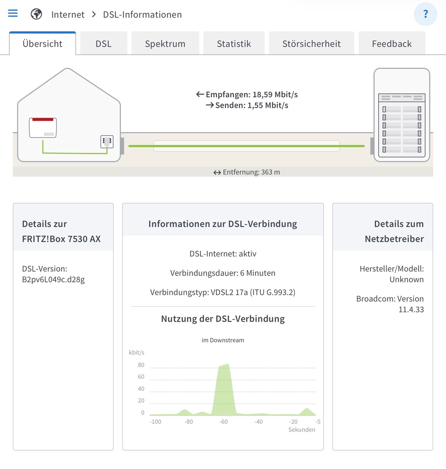
Task: Click the Entfernung: 363 m distance label
Action: click(x=247, y=172)
